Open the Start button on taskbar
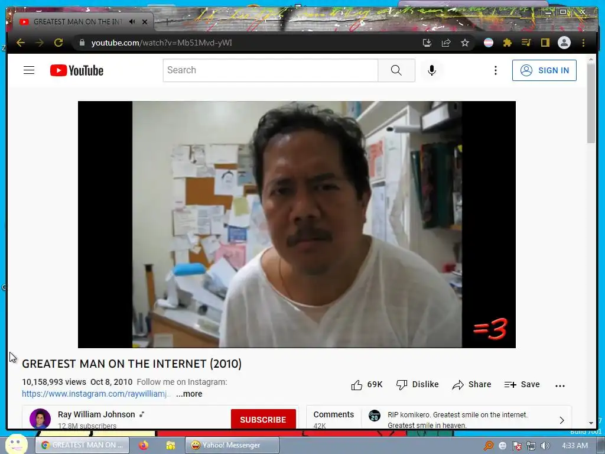 16,445
